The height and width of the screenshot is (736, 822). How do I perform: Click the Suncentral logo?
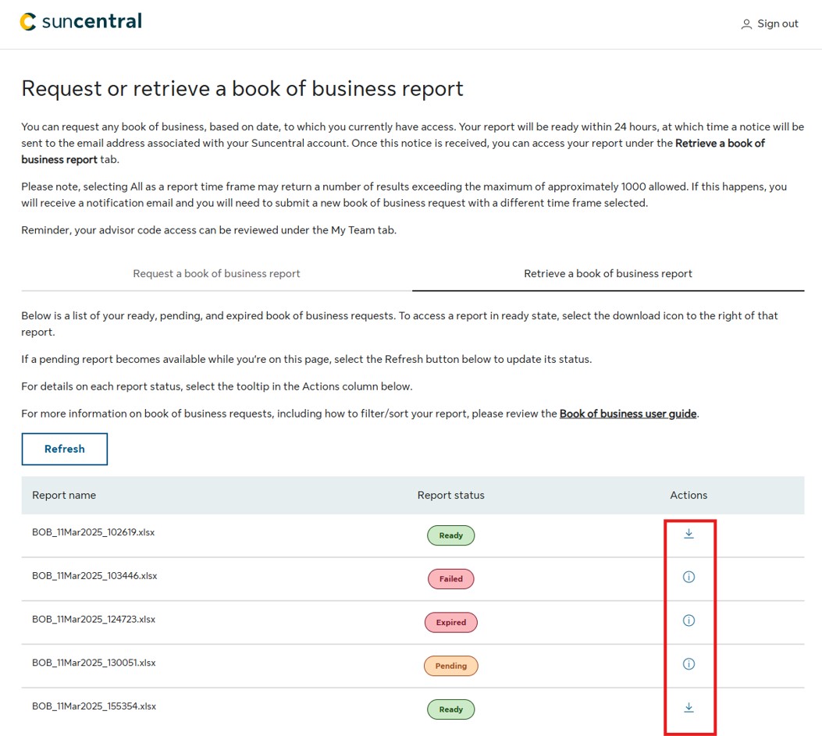pyautogui.click(x=81, y=22)
